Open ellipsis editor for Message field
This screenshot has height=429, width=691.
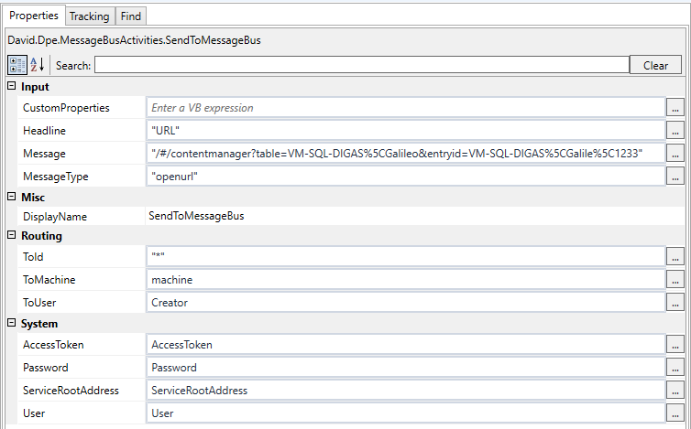675,153
